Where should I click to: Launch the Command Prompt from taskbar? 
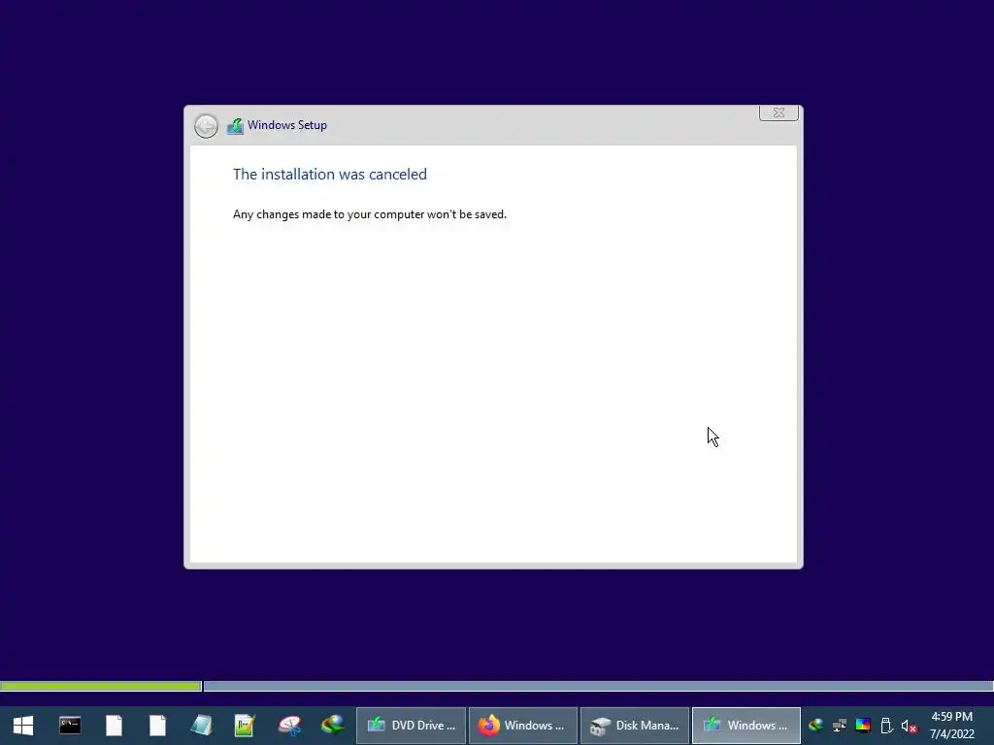point(70,726)
